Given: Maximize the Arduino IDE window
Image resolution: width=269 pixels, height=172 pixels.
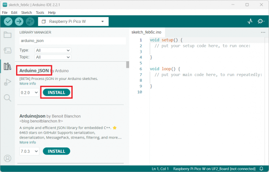Looking at the screenshot, I should tap(247, 4).
